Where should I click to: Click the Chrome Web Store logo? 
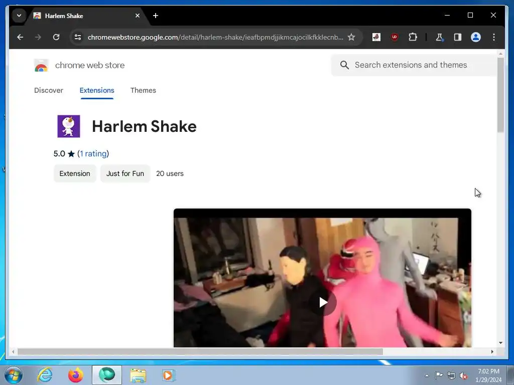(41, 66)
